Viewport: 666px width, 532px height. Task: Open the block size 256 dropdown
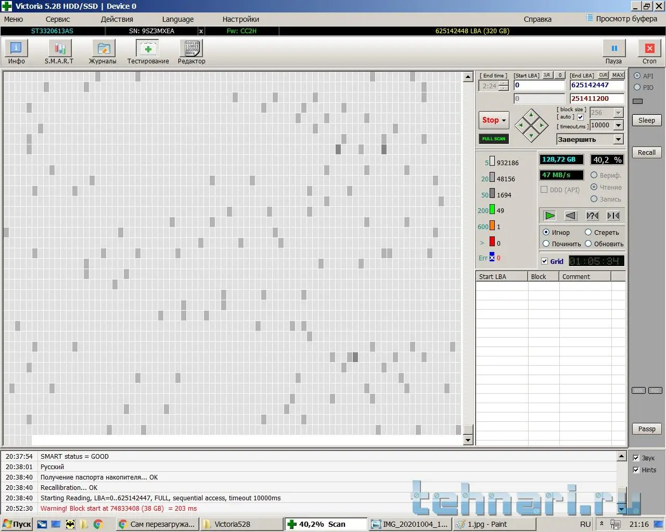click(618, 113)
